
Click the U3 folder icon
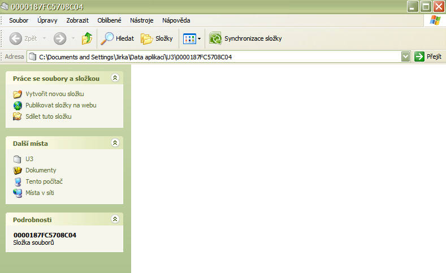(18, 159)
